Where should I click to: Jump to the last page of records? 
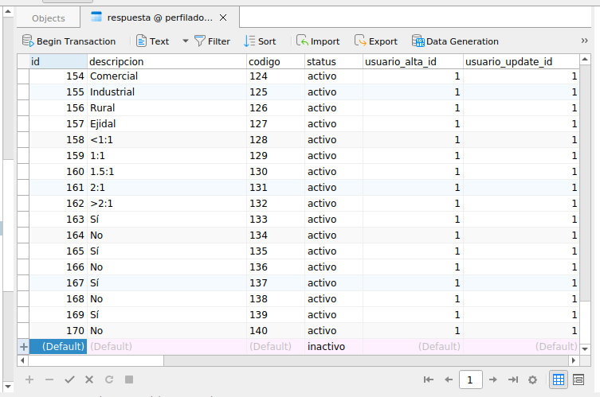(x=513, y=380)
